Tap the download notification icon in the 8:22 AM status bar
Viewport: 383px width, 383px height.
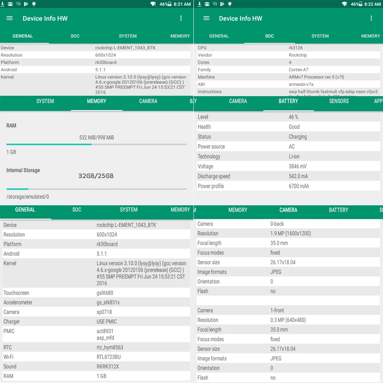tap(200, 4)
